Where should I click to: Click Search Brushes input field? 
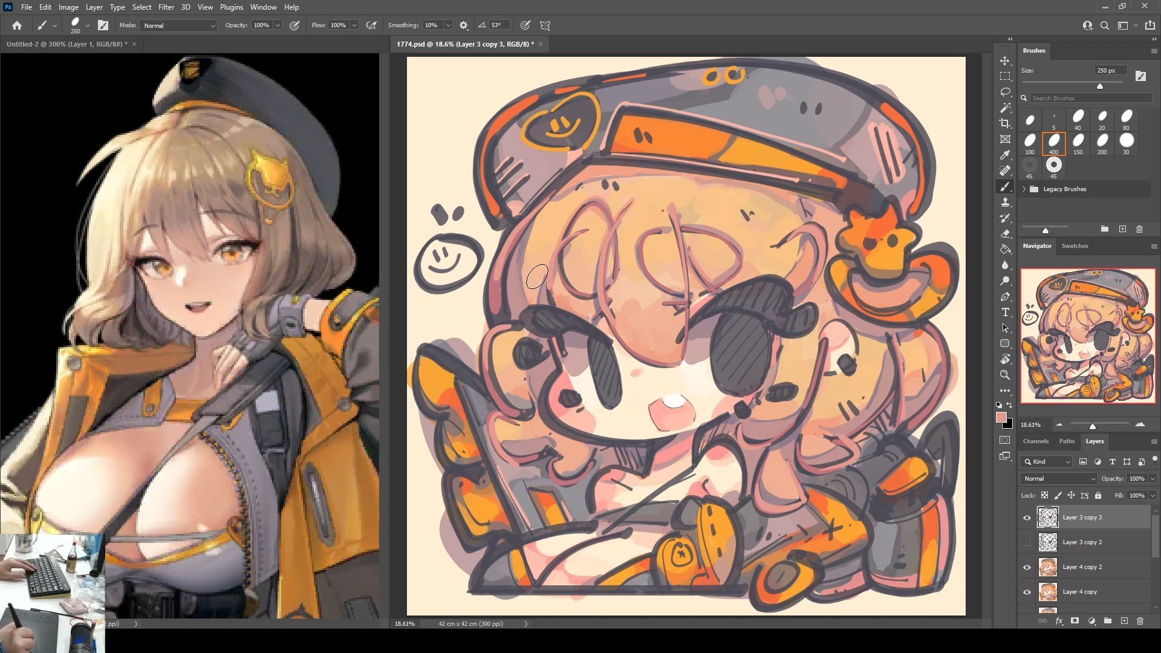[1091, 98]
